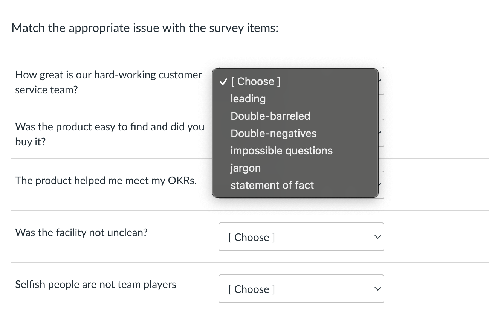Click the checked "[ Choose ]" placeholder option
The height and width of the screenshot is (323, 489).
pyautogui.click(x=256, y=81)
